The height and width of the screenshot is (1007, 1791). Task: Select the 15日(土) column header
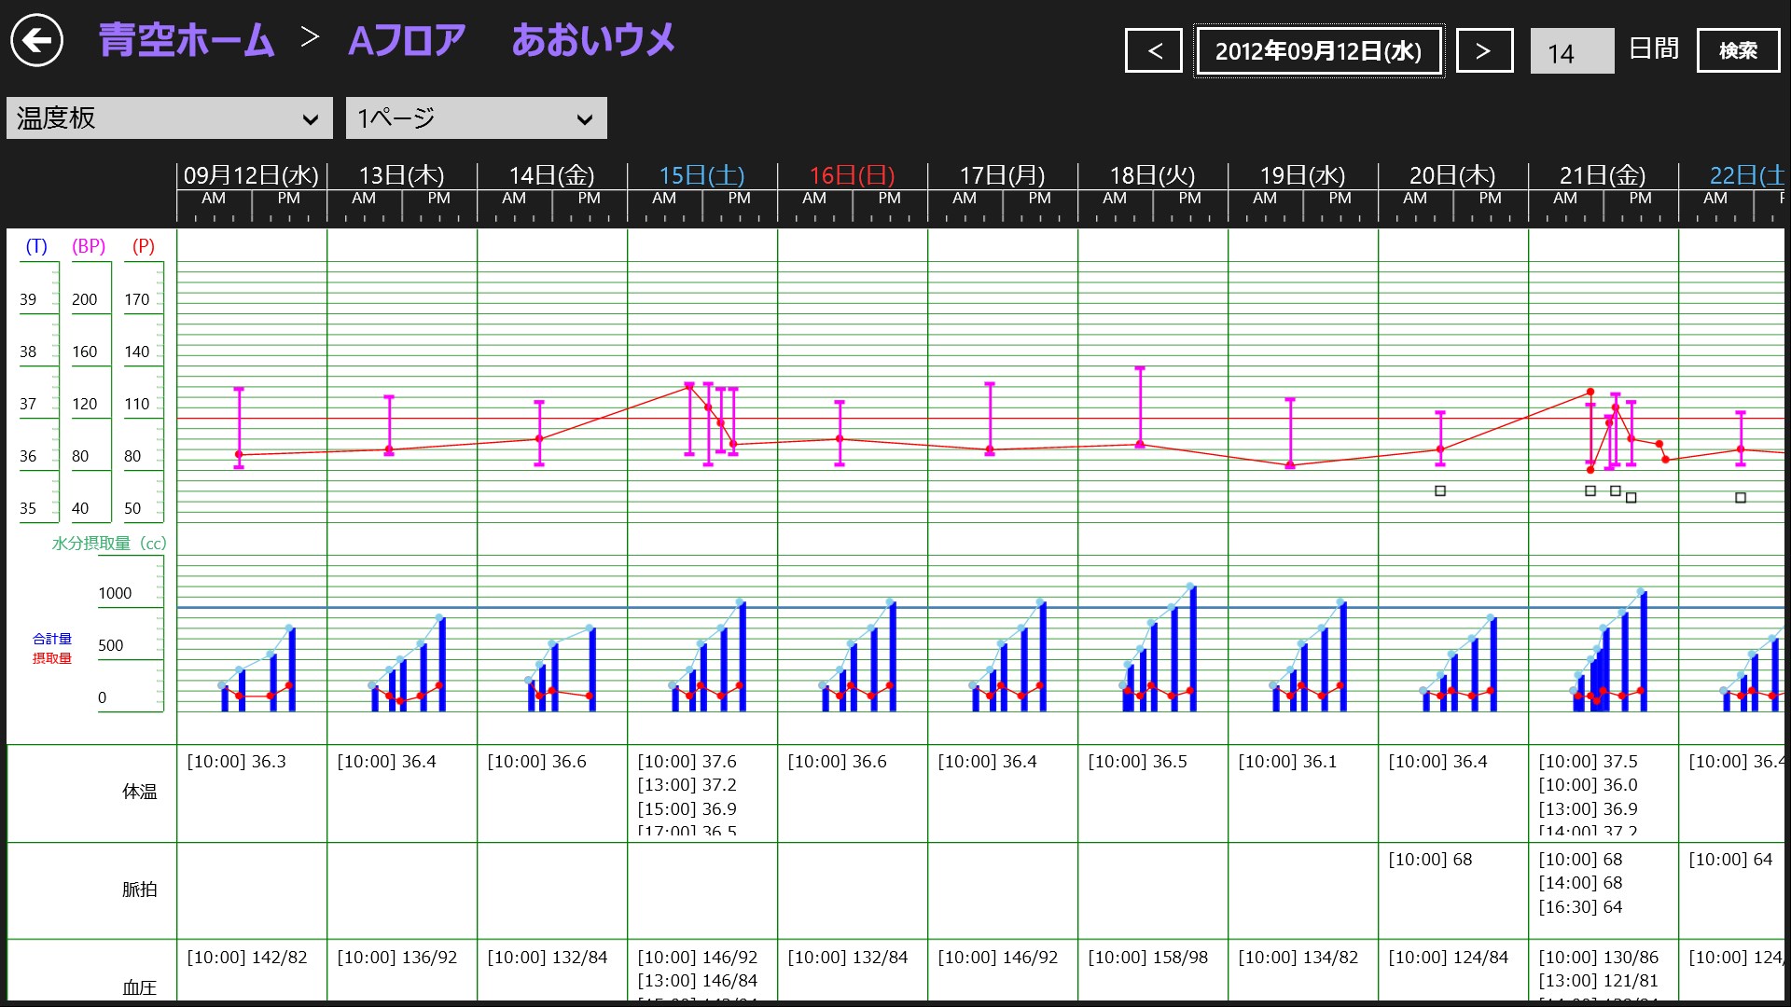[701, 175]
